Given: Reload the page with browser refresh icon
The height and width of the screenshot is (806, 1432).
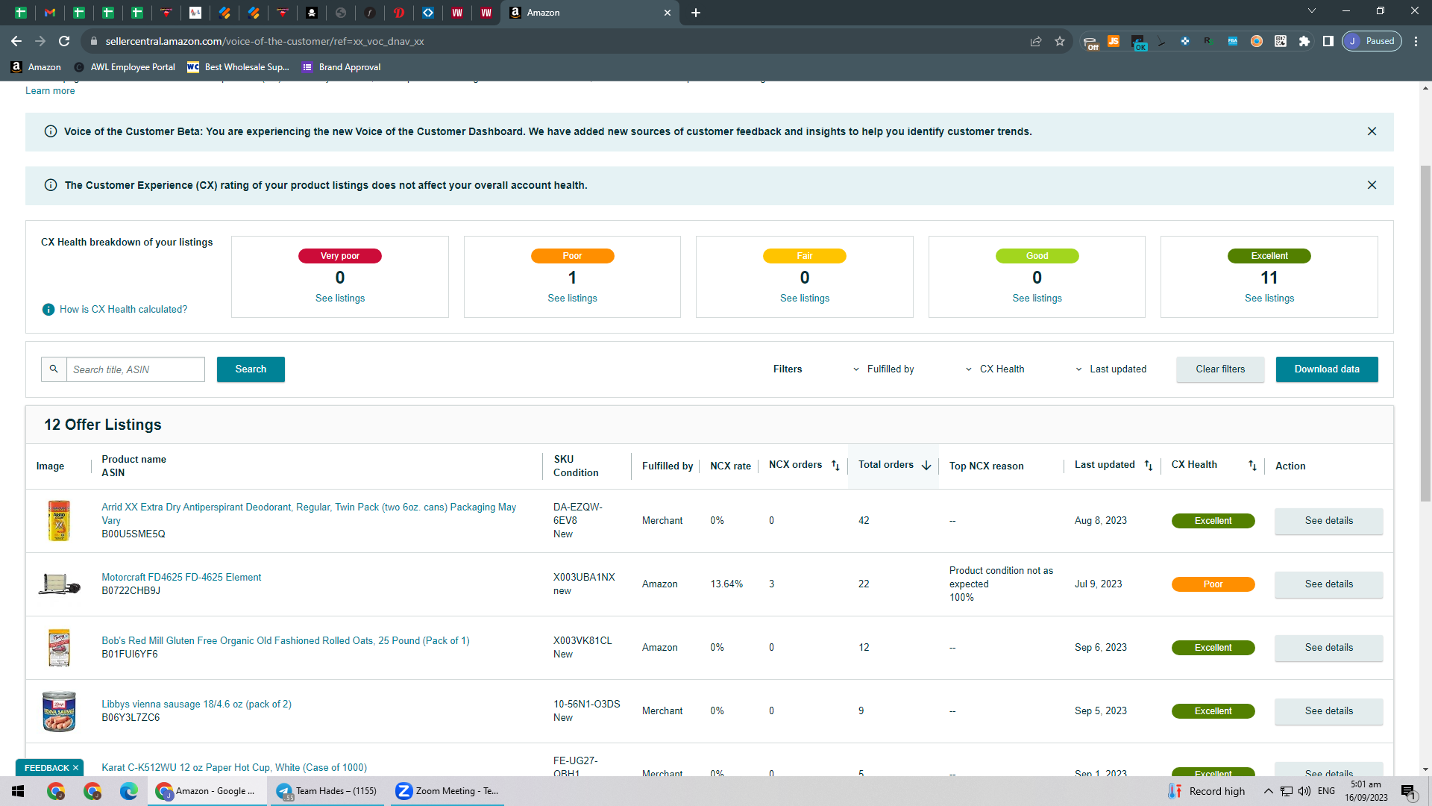Looking at the screenshot, I should [64, 41].
